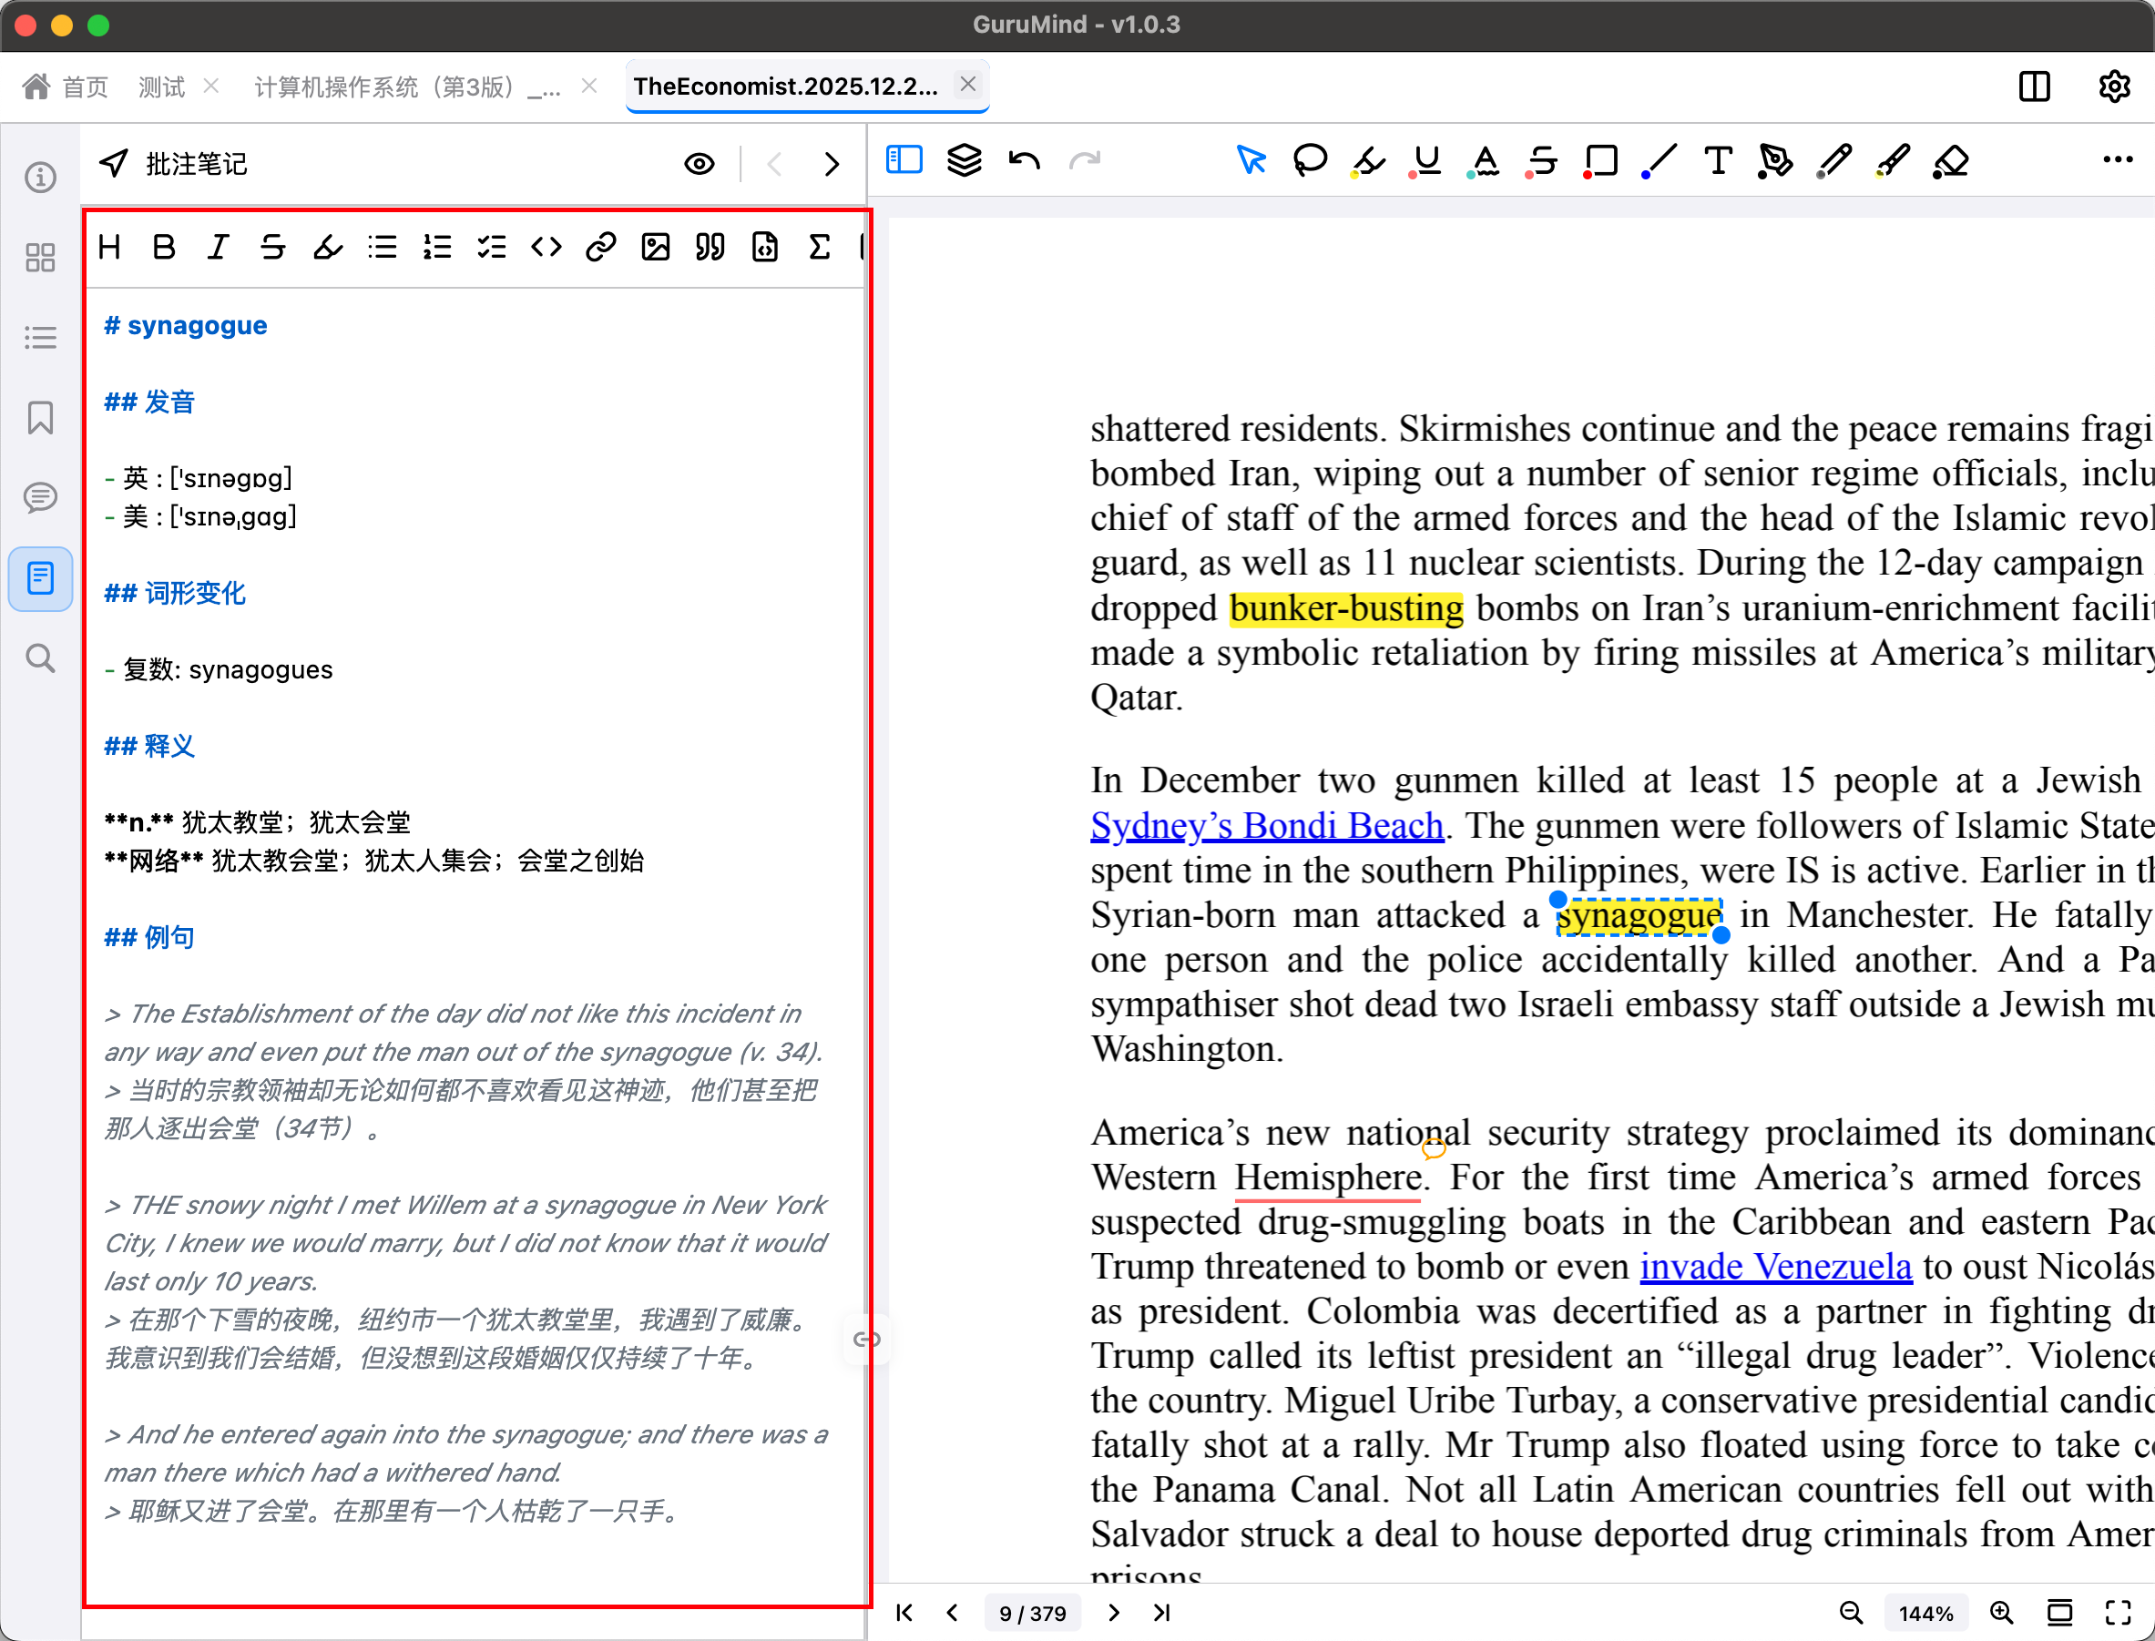Switch to 测试 tab
Screen dimensions: 2155x1641
(x=162, y=87)
